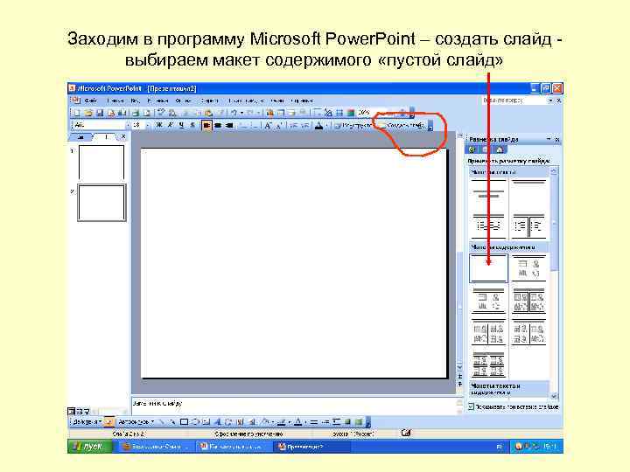The height and width of the screenshot is (472, 630).
Task: Toggle the grid display icon
Action: (339, 113)
